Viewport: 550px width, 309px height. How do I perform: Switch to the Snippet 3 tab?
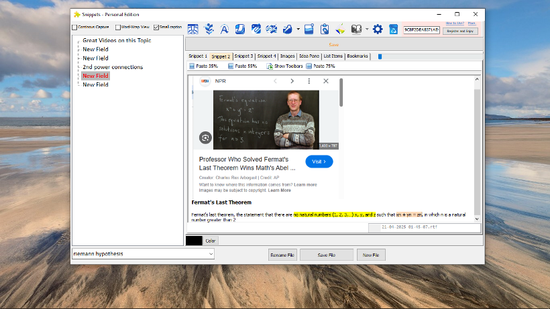[x=243, y=56]
